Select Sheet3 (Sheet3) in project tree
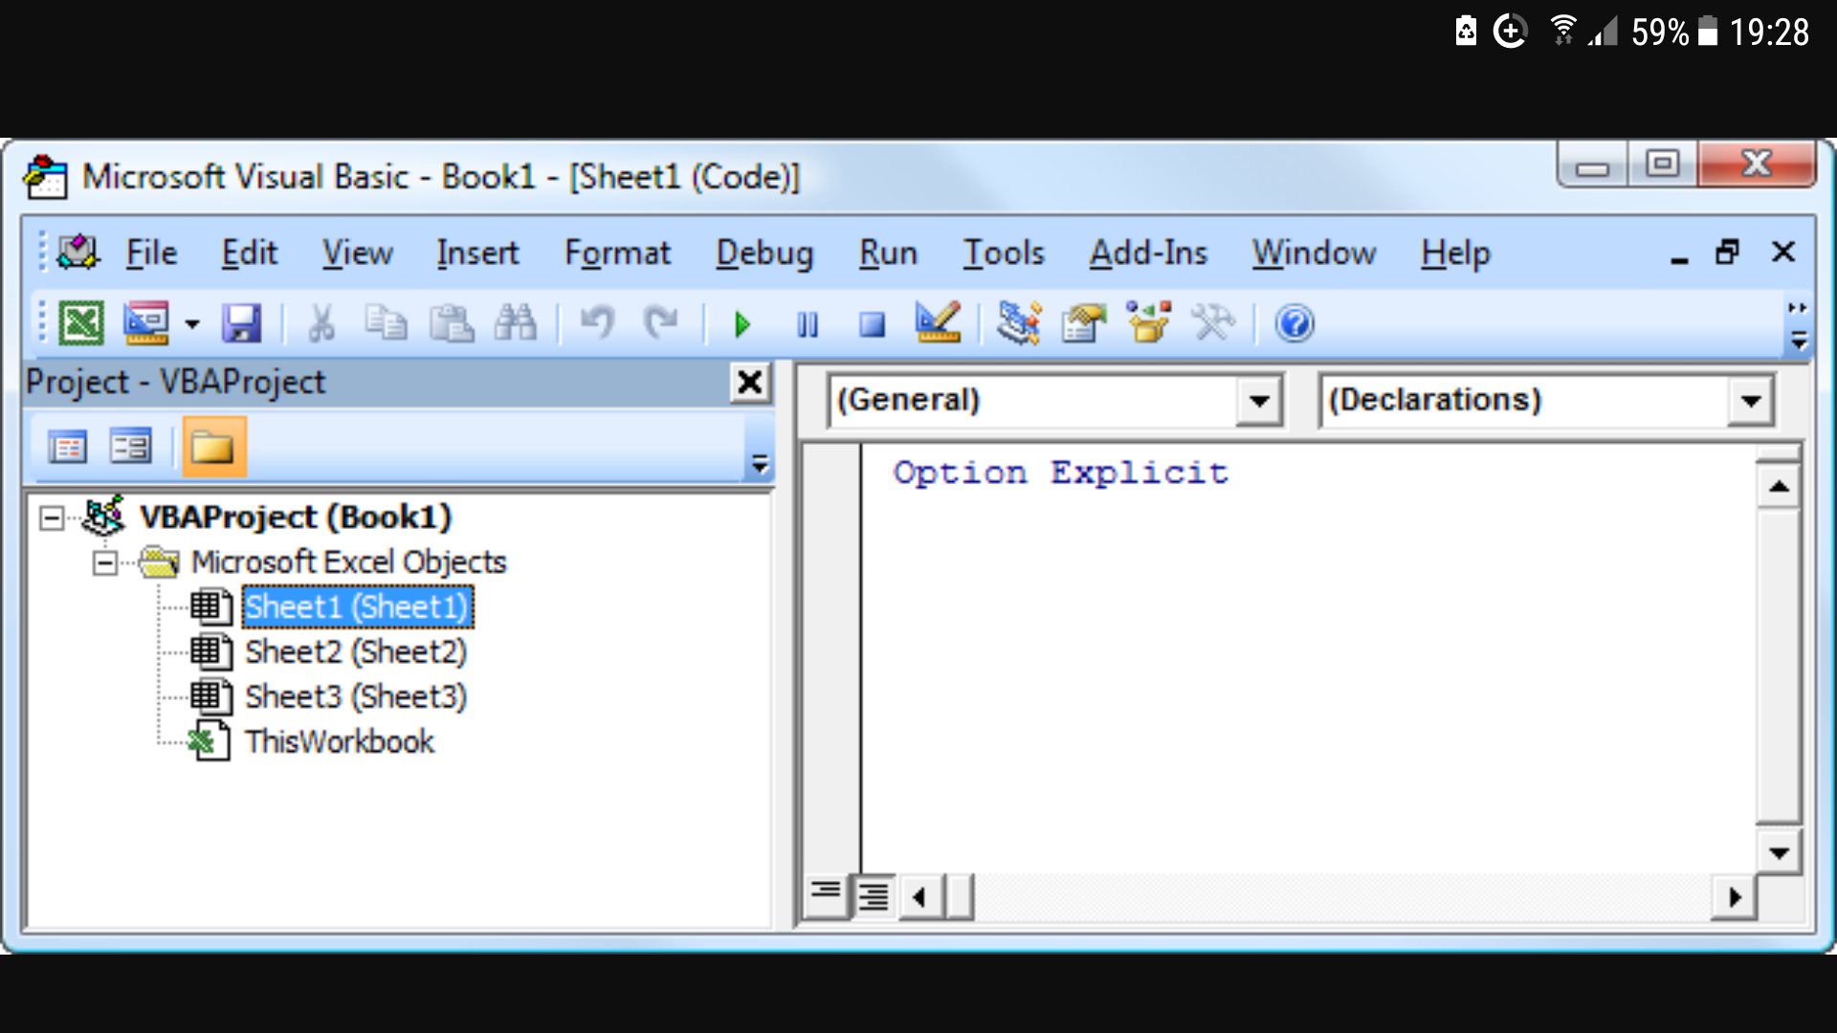 [x=356, y=697]
